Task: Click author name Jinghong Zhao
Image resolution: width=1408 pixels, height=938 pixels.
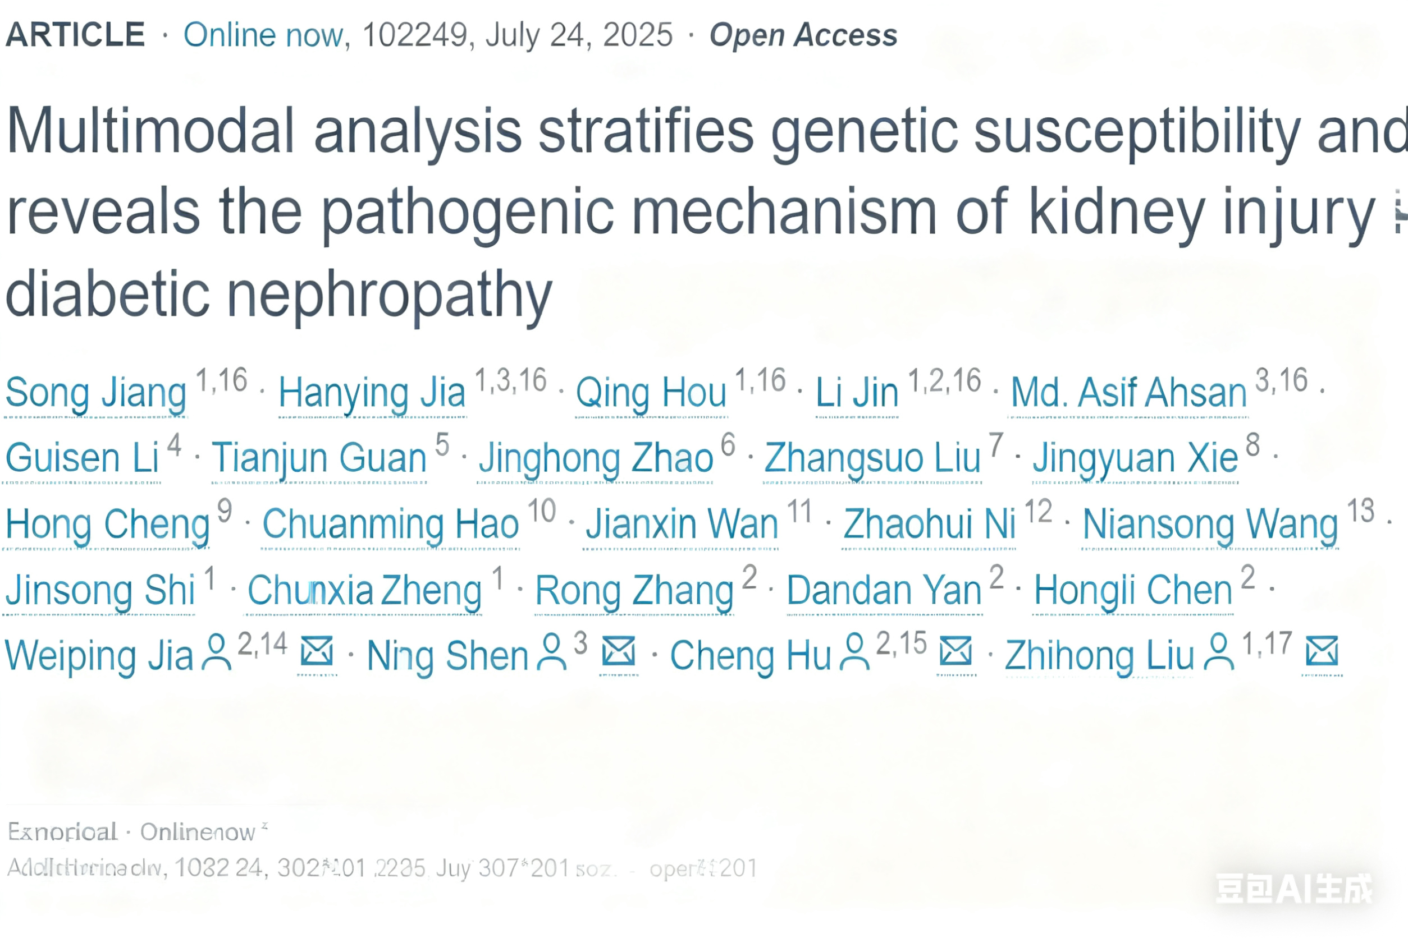Action: point(596,458)
